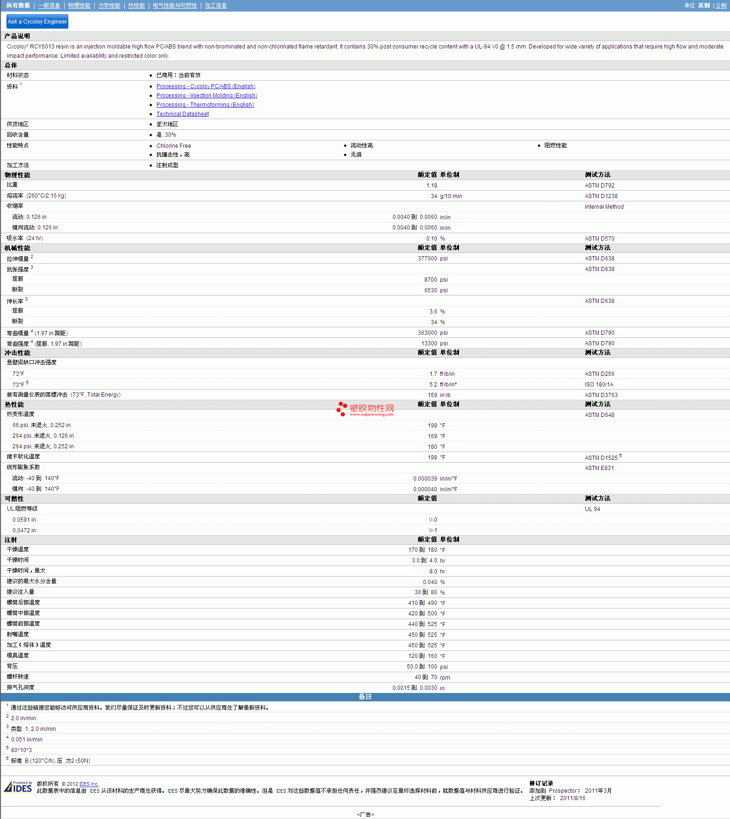Viewport: 730px width, 819px height.
Task: Open Processing - Thermoforming link
Action: (x=205, y=105)
